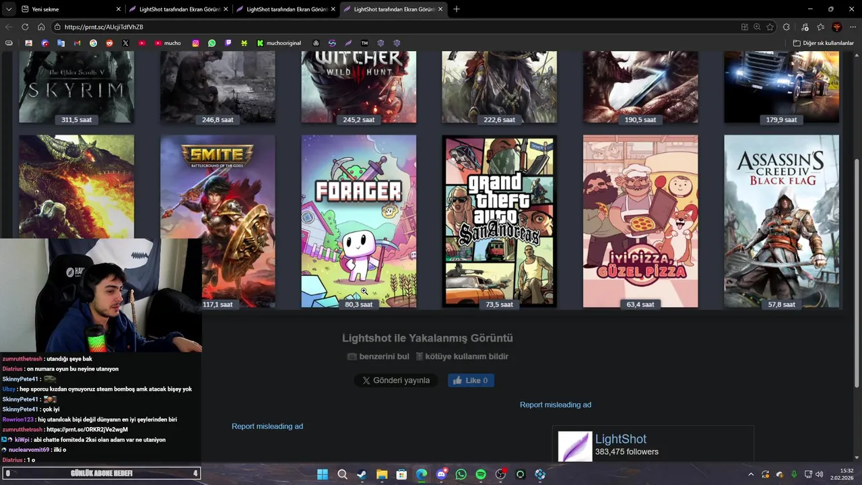The height and width of the screenshot is (485, 862).
Task: Open Discord from the taskbar
Action: (x=441, y=474)
